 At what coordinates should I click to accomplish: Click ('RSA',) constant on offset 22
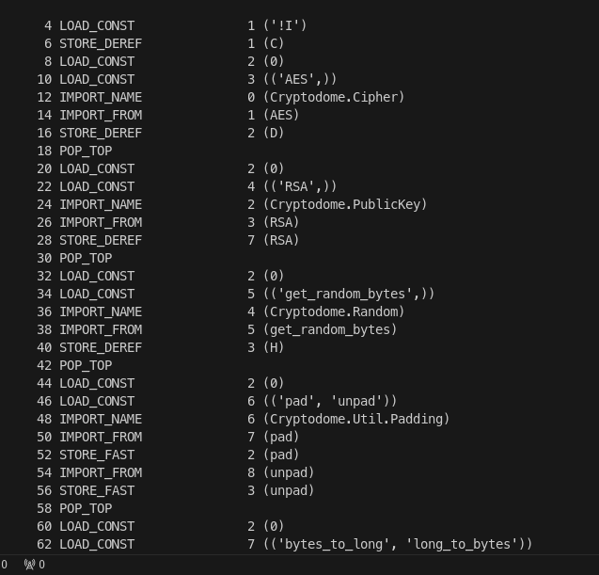(300, 186)
